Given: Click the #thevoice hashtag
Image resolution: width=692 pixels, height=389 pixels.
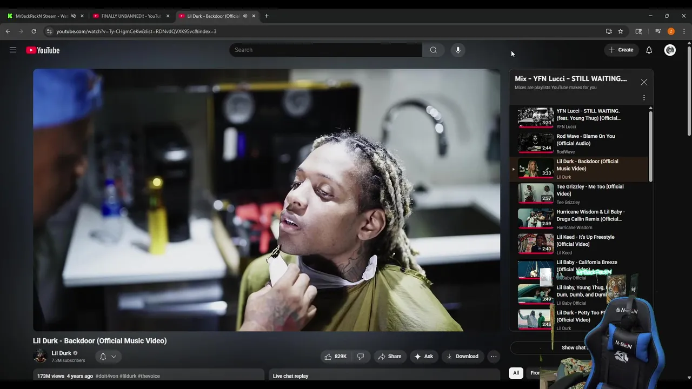Looking at the screenshot, I should [x=149, y=376].
